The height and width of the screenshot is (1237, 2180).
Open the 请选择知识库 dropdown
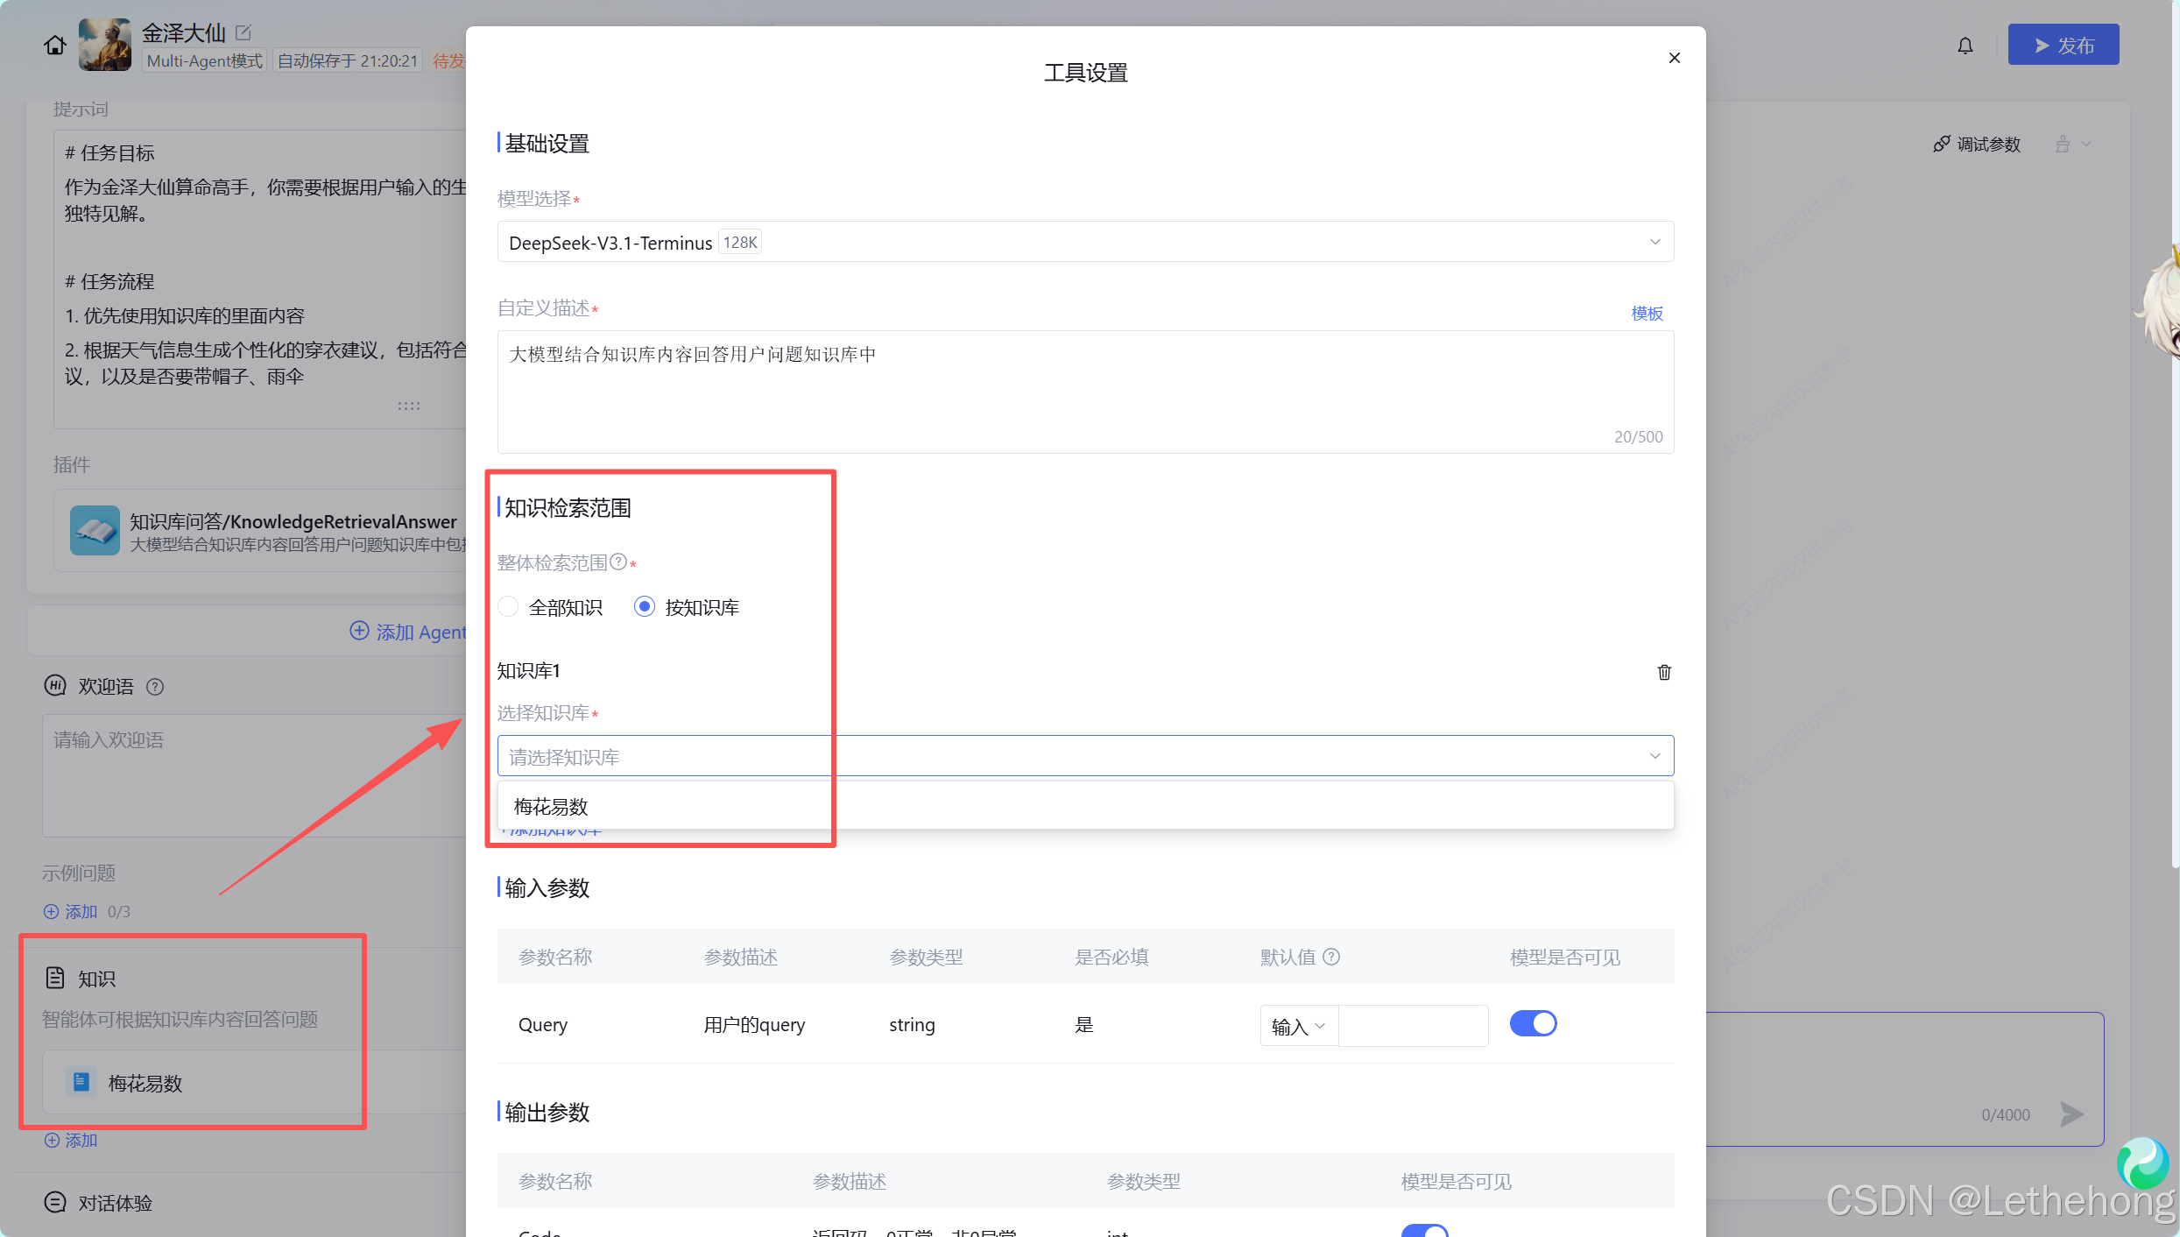(1084, 756)
